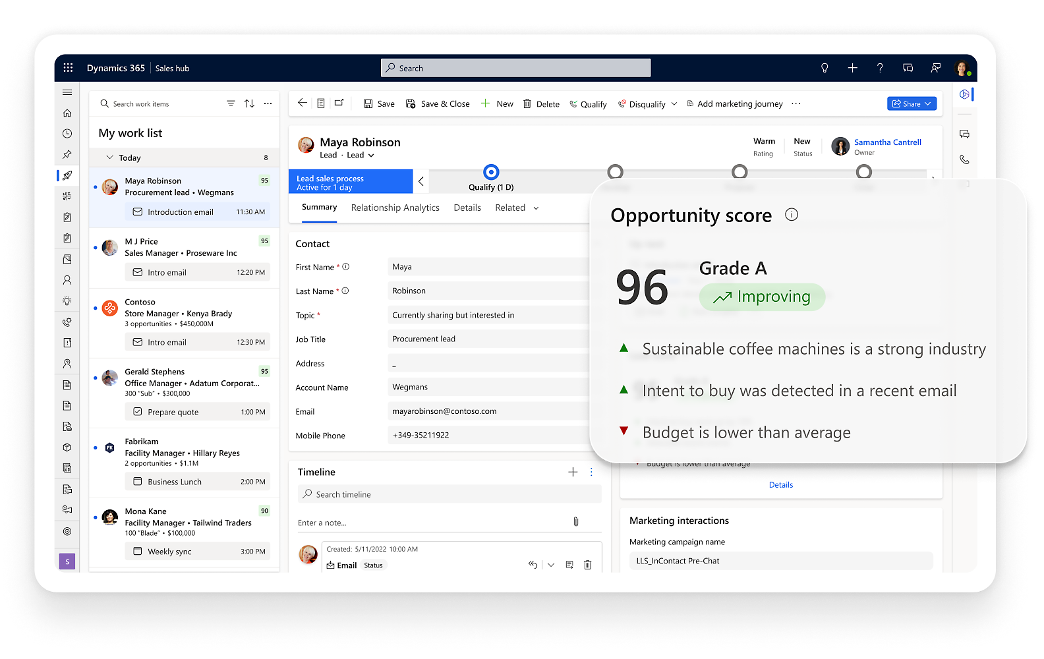This screenshot has height=659, width=1044.
Task: Click the Last Name field Robinson
Action: (x=488, y=291)
